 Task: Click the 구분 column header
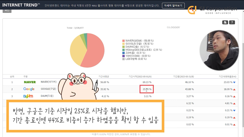pyautogui.click(x=25, y=76)
